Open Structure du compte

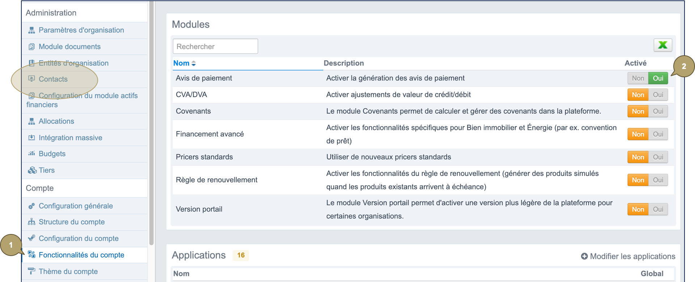[72, 222]
